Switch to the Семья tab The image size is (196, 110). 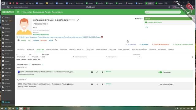(171, 50)
